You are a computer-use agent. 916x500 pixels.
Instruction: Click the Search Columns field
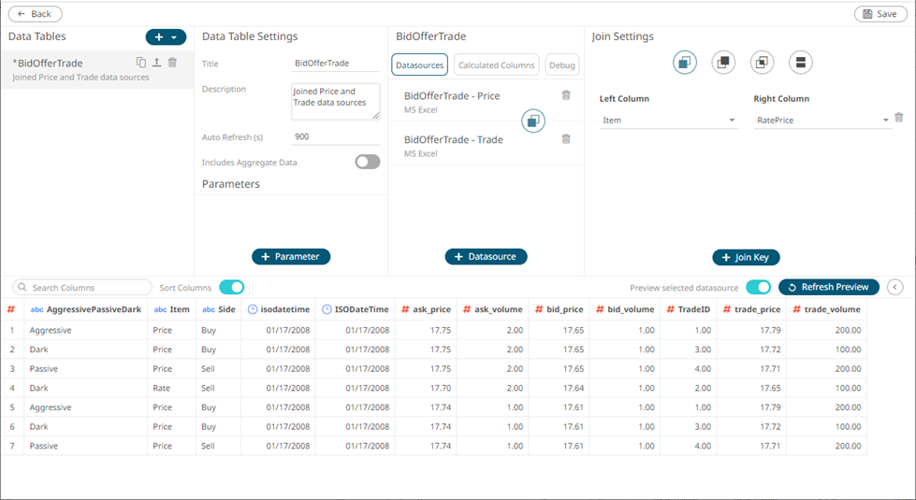click(x=84, y=288)
